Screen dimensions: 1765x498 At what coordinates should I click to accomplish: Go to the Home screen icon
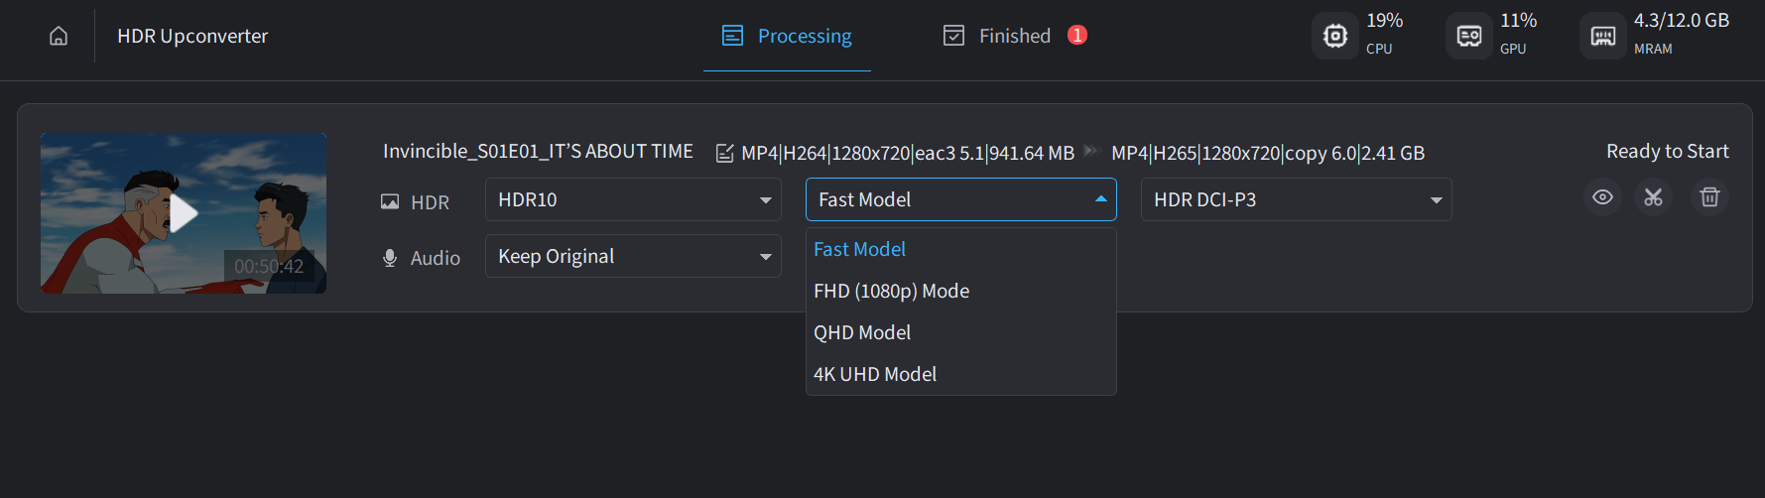click(x=59, y=36)
